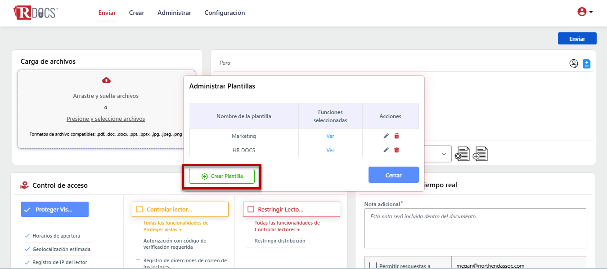Go to the Administrar tab
Screen dimensions: 607x269
[174, 13]
